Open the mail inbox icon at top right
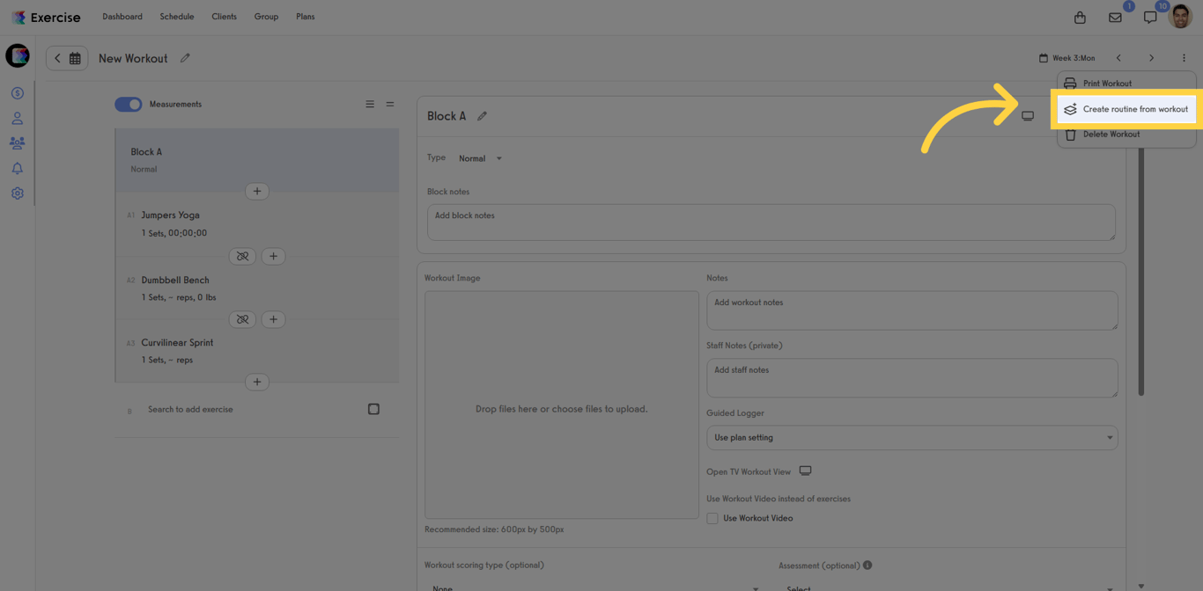Image resolution: width=1203 pixels, height=591 pixels. [1115, 16]
